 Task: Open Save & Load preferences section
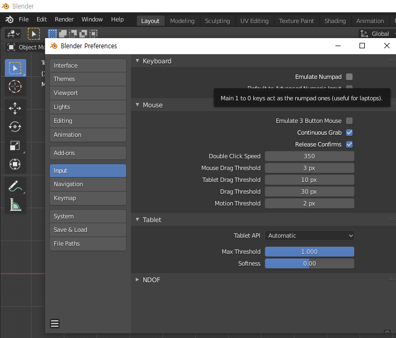(x=88, y=230)
